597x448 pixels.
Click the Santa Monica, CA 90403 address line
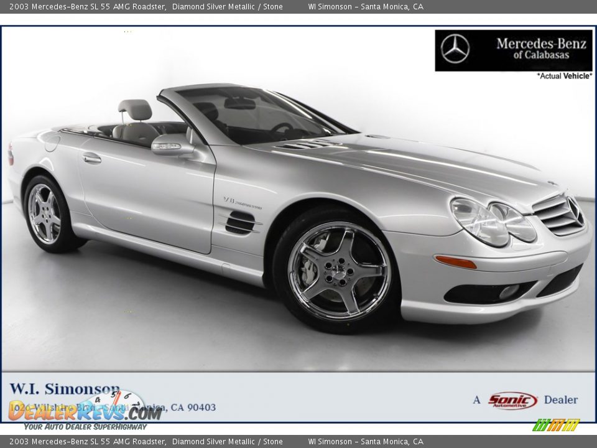tap(113, 407)
